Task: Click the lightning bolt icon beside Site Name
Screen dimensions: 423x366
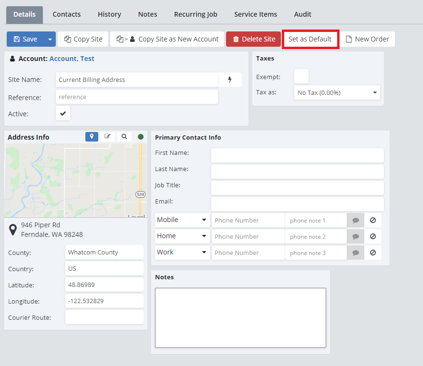Action: click(x=230, y=80)
